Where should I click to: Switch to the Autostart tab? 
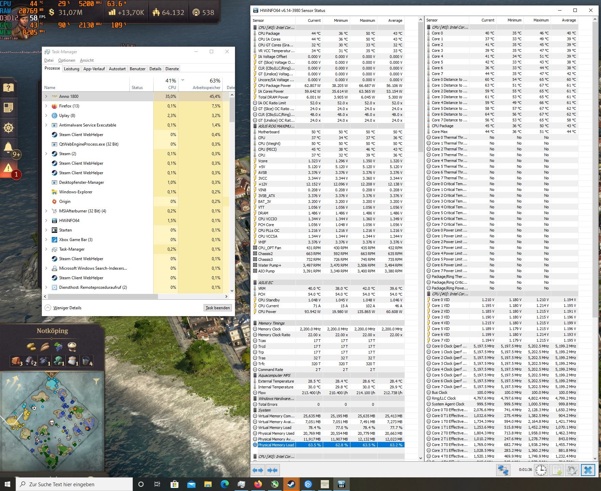117,69
